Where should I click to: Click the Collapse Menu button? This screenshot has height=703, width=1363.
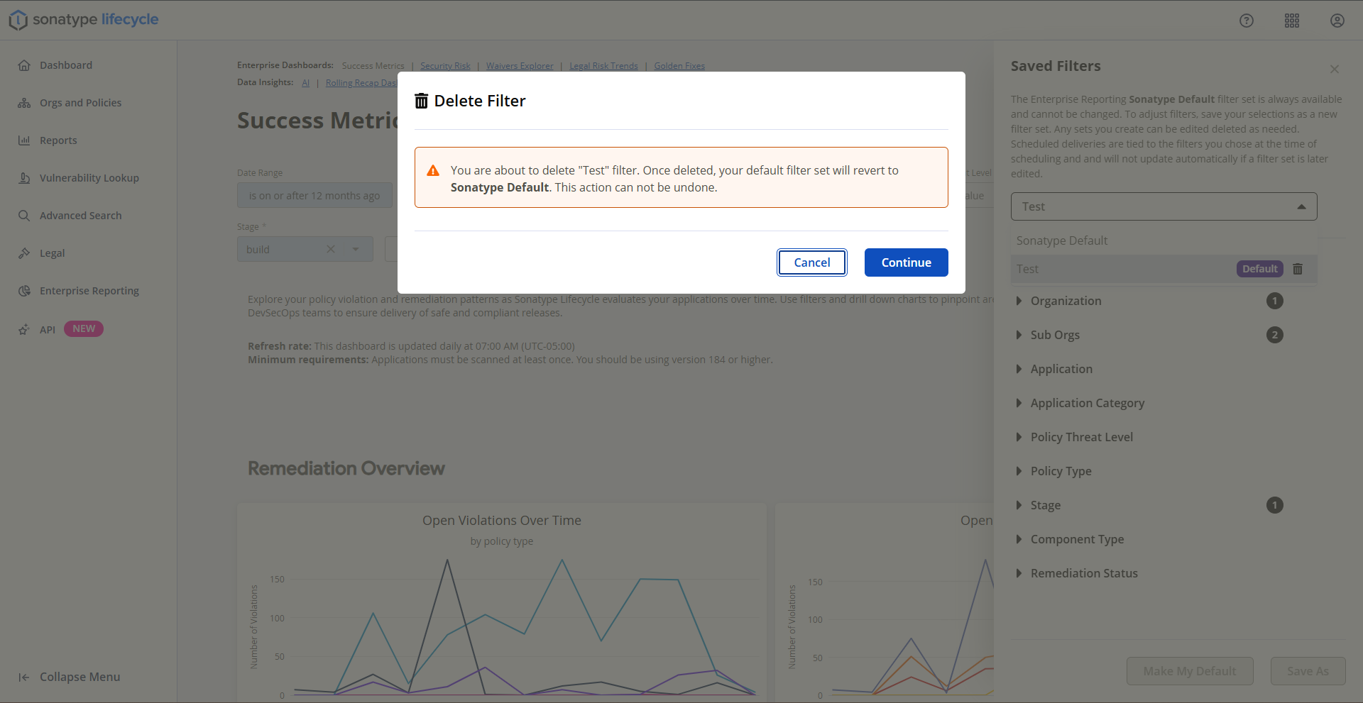[69, 677]
